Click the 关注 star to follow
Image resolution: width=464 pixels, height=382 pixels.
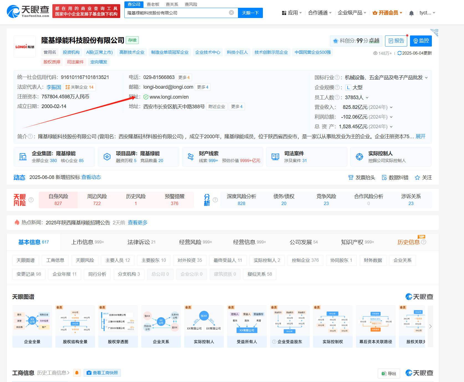tap(423, 178)
